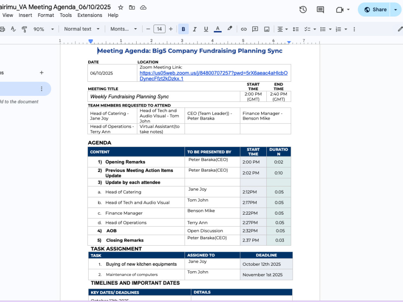
Task: View cloud save status icon
Action: (143, 7)
